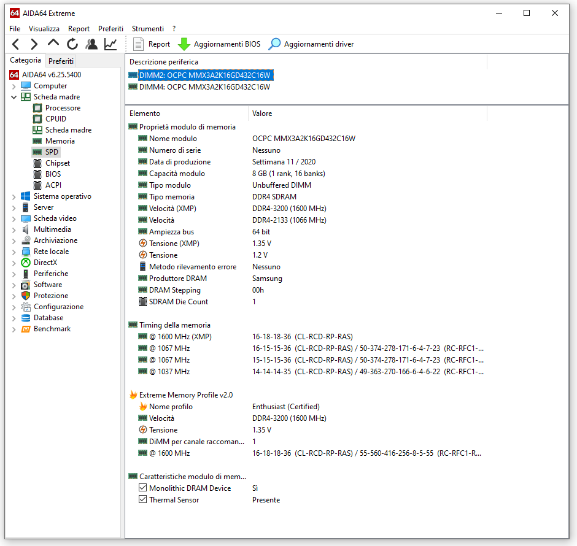This screenshot has height=546, width=577.
Task: Open the Report menu
Action: point(79,29)
